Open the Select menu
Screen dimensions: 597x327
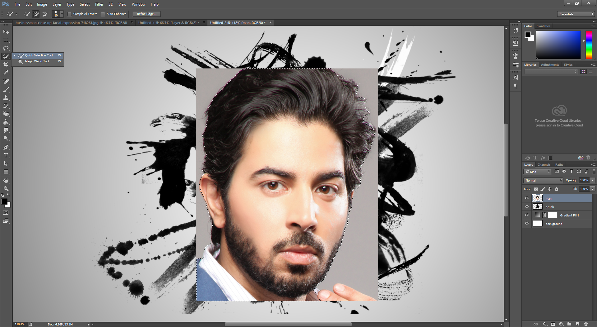click(85, 4)
